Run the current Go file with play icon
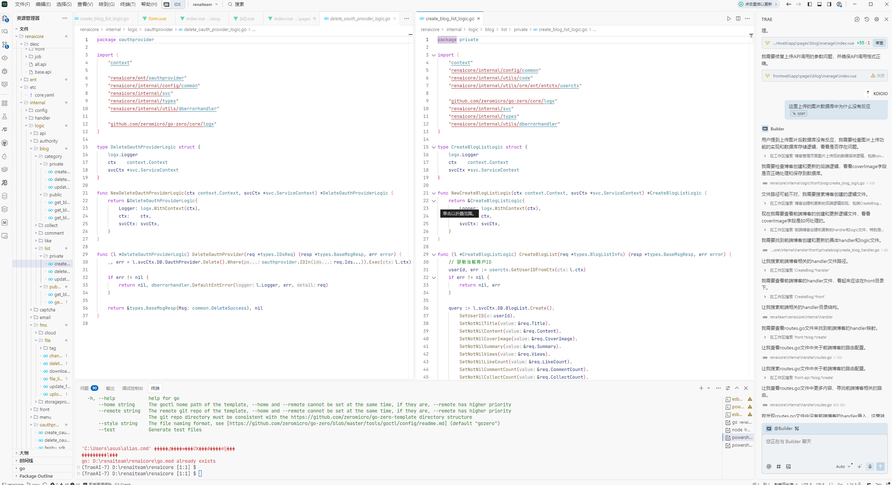Viewport: 892px width, 485px height. coord(729,18)
